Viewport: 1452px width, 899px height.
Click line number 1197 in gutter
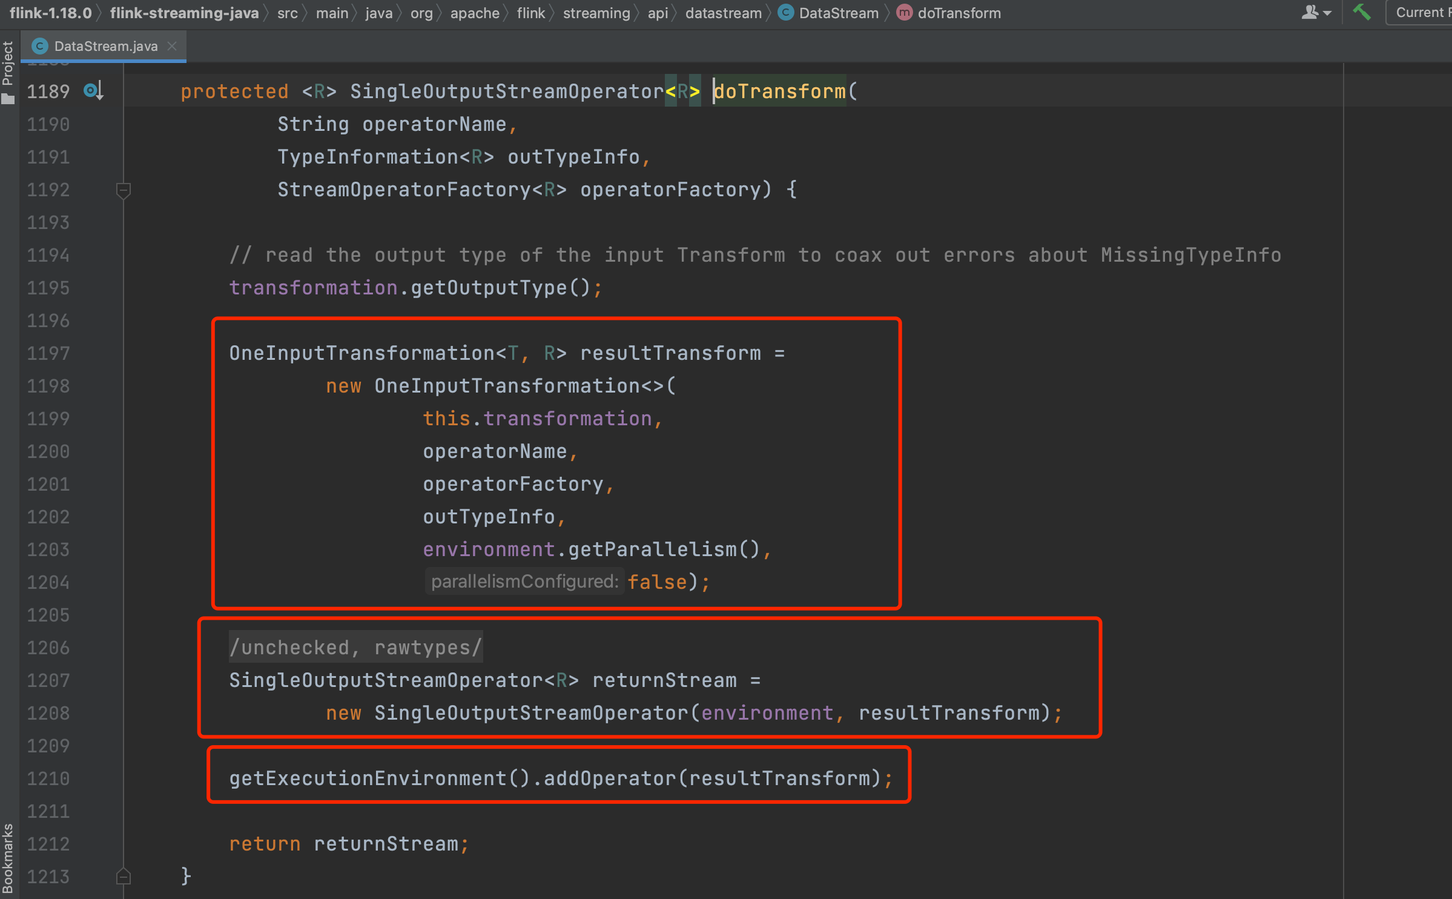(x=48, y=353)
